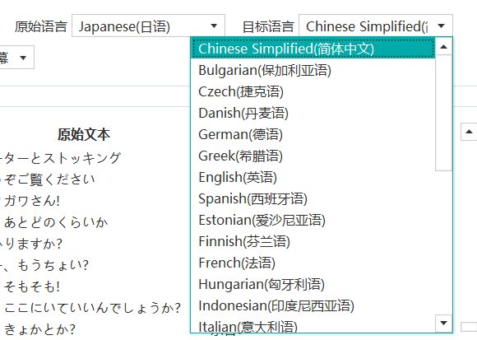The height and width of the screenshot is (340, 477).
Task: Select Danish(丹麦语) option
Action: click(313, 113)
